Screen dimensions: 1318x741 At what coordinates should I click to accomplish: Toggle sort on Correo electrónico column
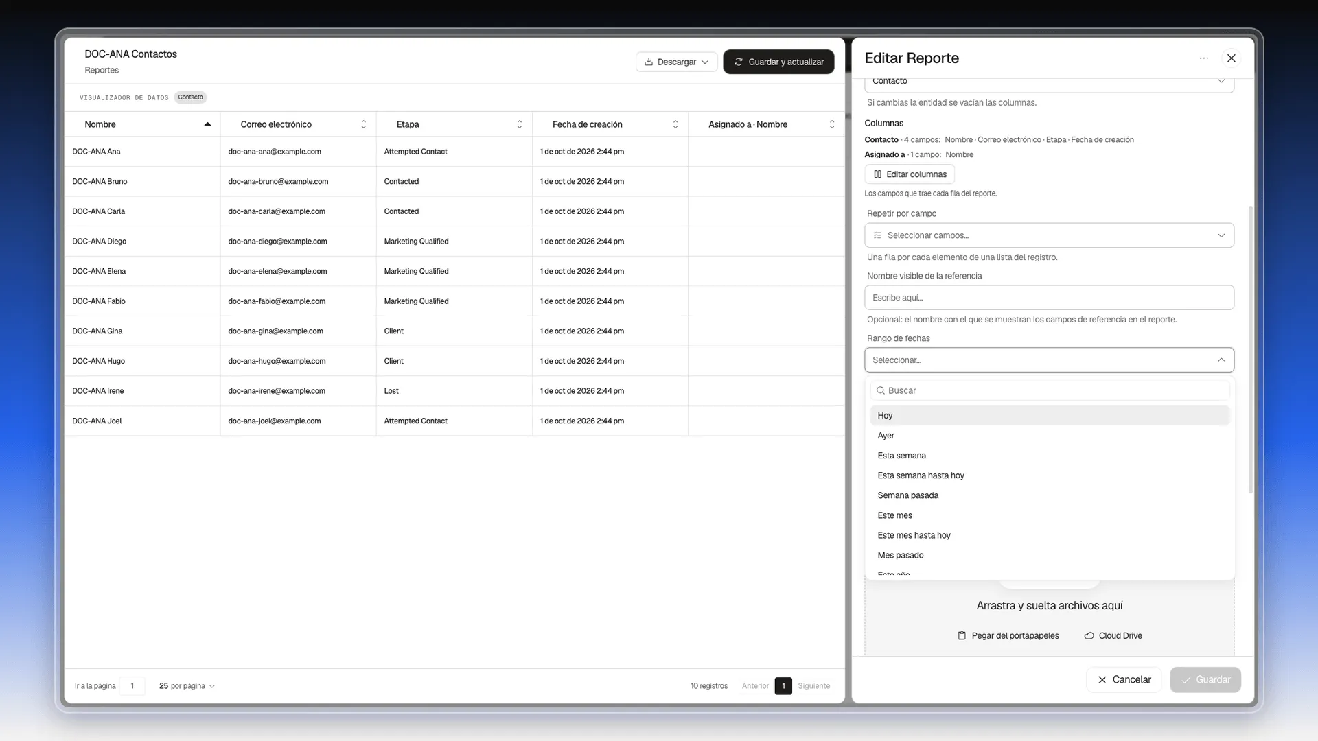coord(363,124)
